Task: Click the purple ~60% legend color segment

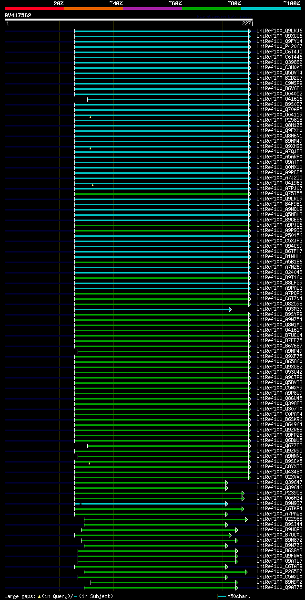Action: click(x=152, y=8)
